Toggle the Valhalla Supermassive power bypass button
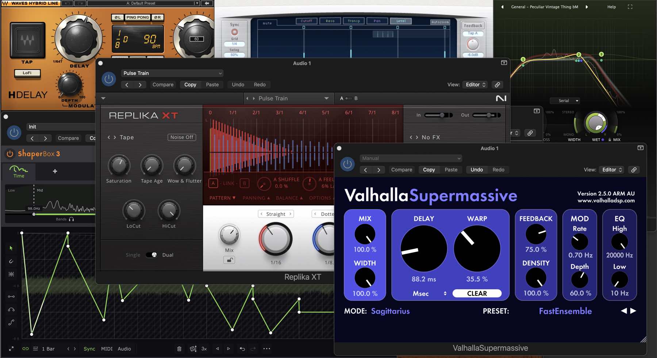657x358 pixels. (x=347, y=164)
